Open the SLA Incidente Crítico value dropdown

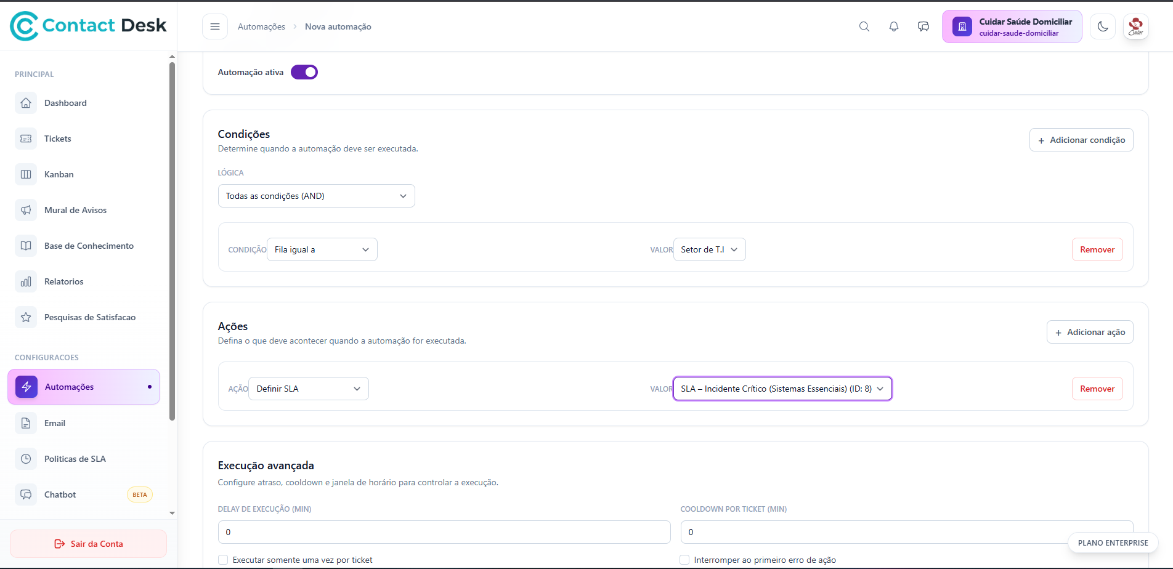(782, 389)
